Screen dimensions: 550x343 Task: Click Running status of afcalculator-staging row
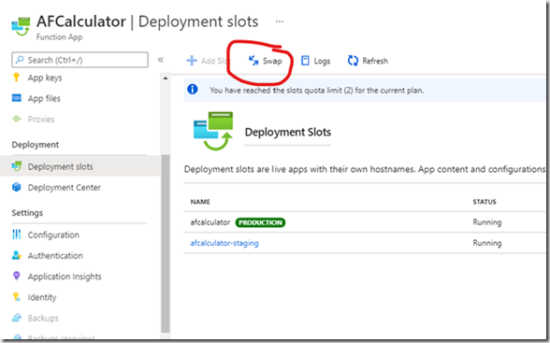(487, 243)
